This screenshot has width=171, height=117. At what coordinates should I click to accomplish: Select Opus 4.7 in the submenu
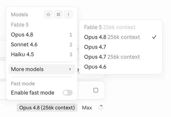121,47
